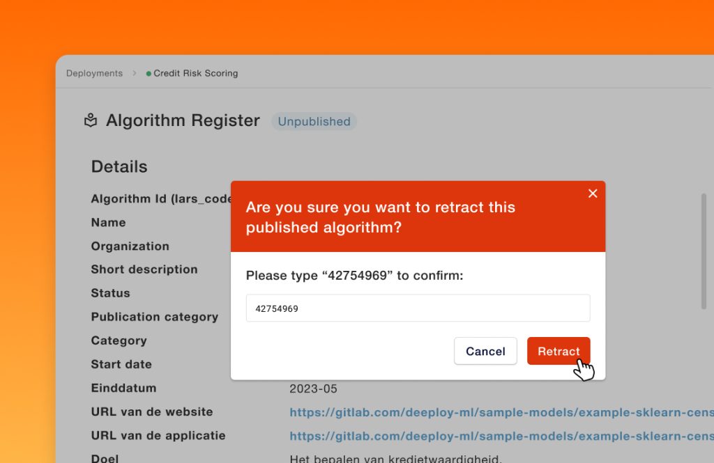Click the Publication category label

coord(154,317)
